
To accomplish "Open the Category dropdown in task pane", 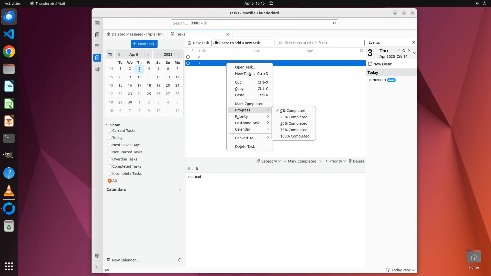I will click(x=269, y=161).
